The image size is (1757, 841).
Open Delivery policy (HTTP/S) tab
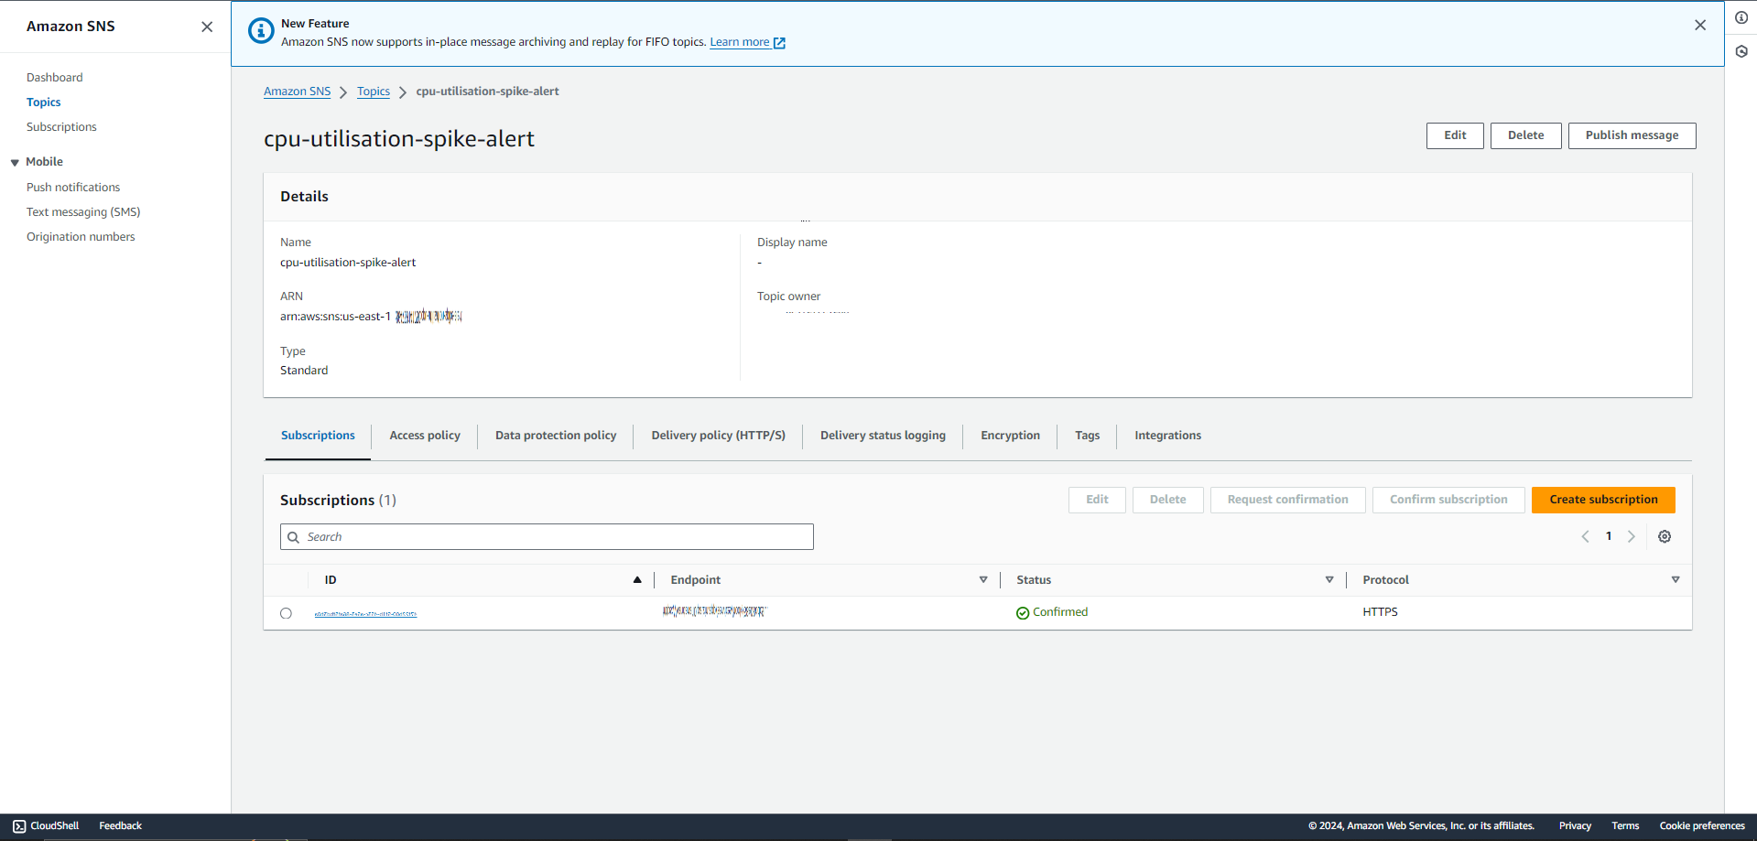(718, 436)
